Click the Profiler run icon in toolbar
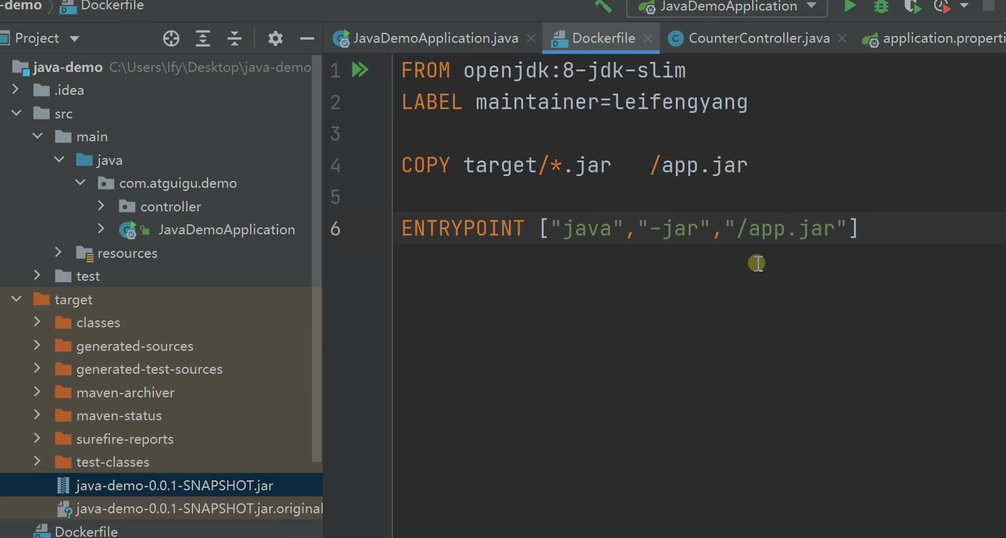 click(x=942, y=6)
